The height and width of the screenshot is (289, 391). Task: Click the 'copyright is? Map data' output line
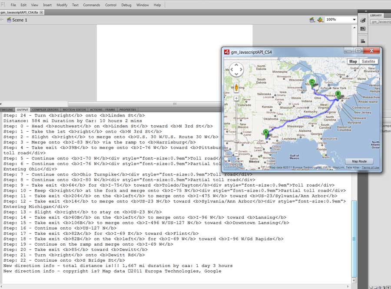pos(112,271)
